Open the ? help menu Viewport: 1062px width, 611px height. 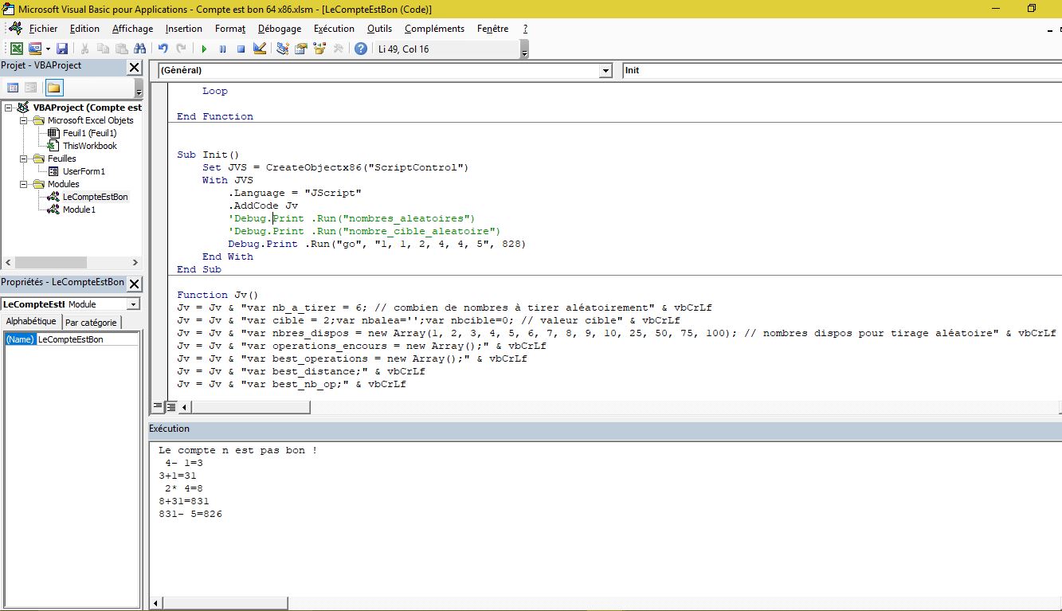[x=525, y=29]
